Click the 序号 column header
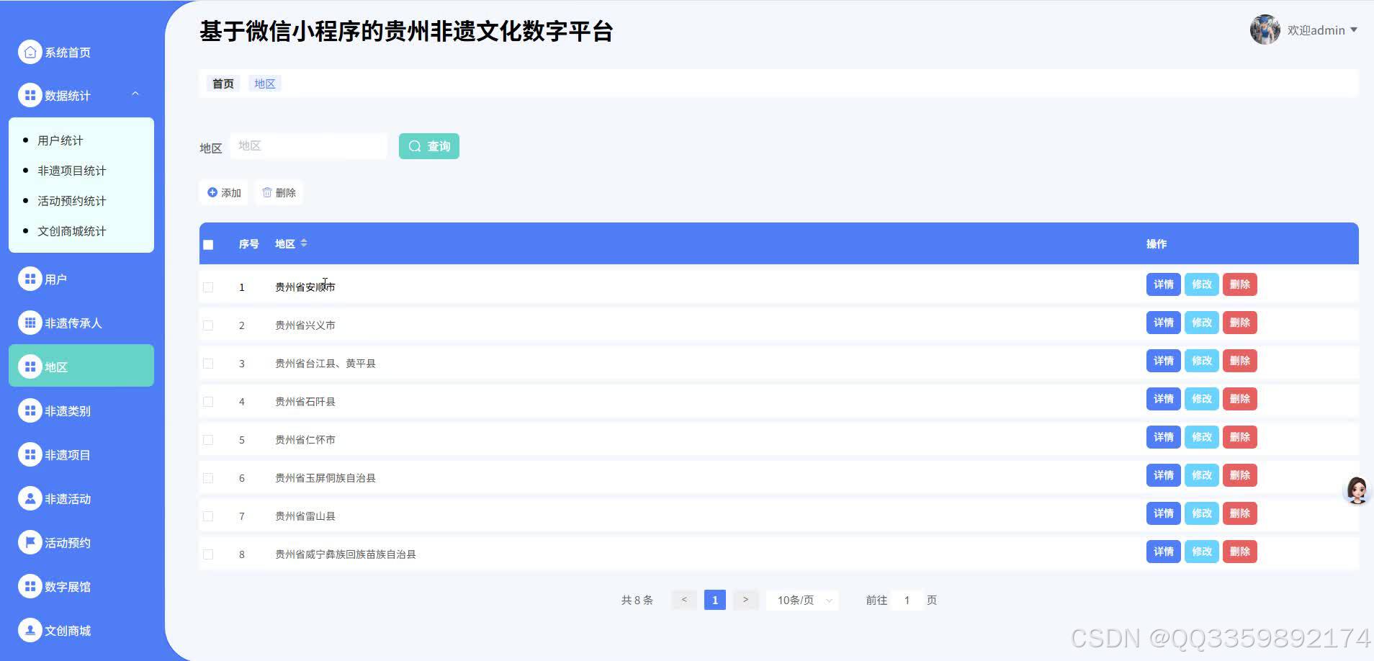This screenshot has width=1374, height=661. pos(248,244)
